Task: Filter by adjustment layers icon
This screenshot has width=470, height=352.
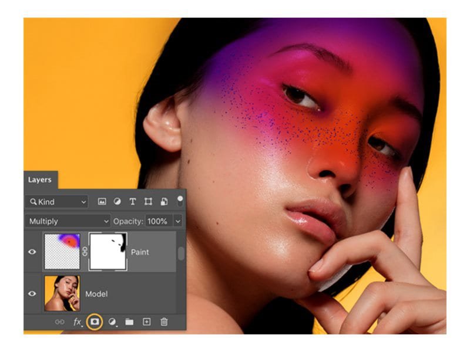Action: coord(117,201)
